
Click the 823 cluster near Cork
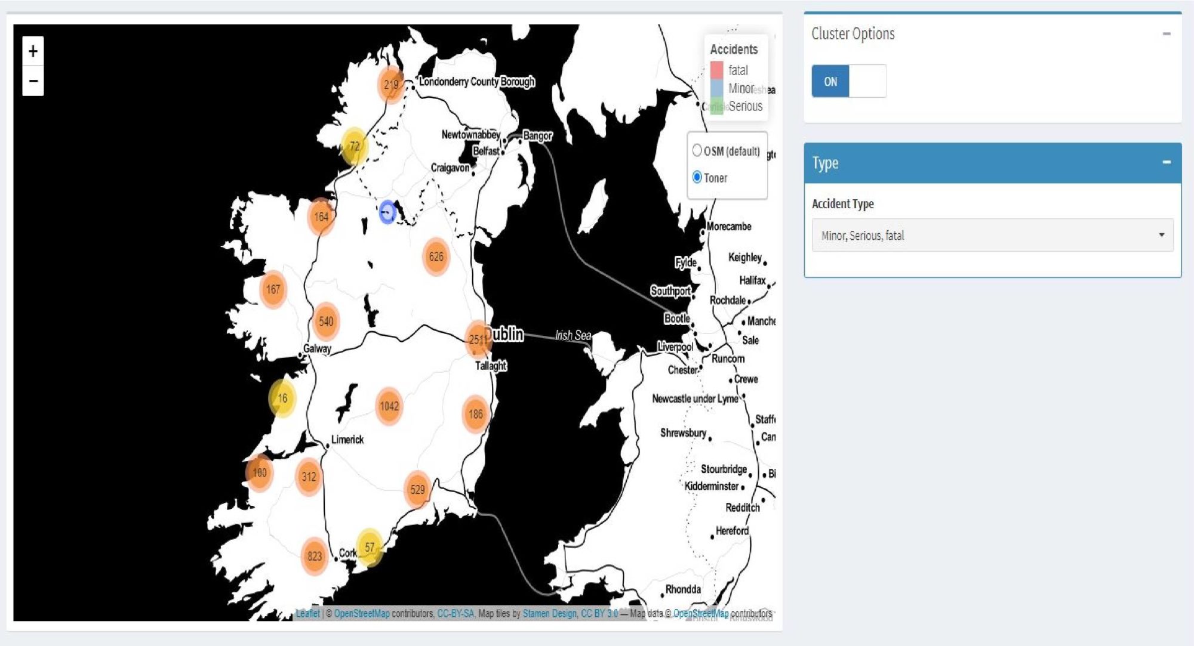click(x=315, y=556)
